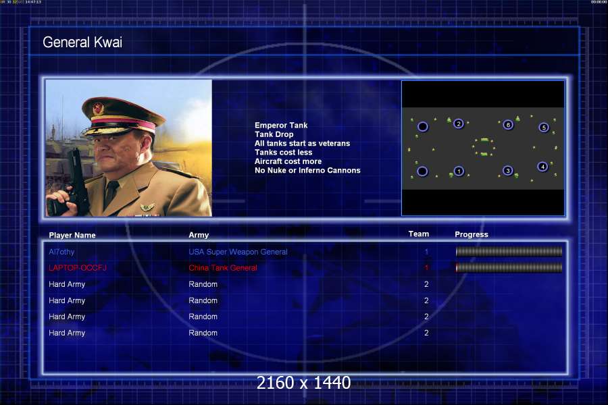Click team number in Al7othy row

tap(426, 252)
